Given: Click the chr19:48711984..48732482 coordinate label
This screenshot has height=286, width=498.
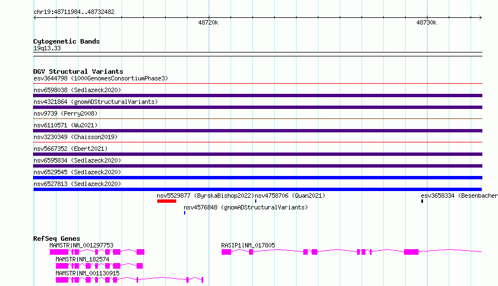Looking at the screenshot, I should pyautogui.click(x=74, y=12).
